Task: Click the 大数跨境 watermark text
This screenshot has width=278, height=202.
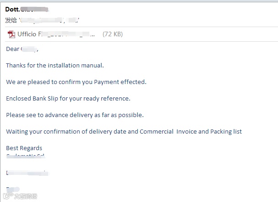Action: [25, 196]
